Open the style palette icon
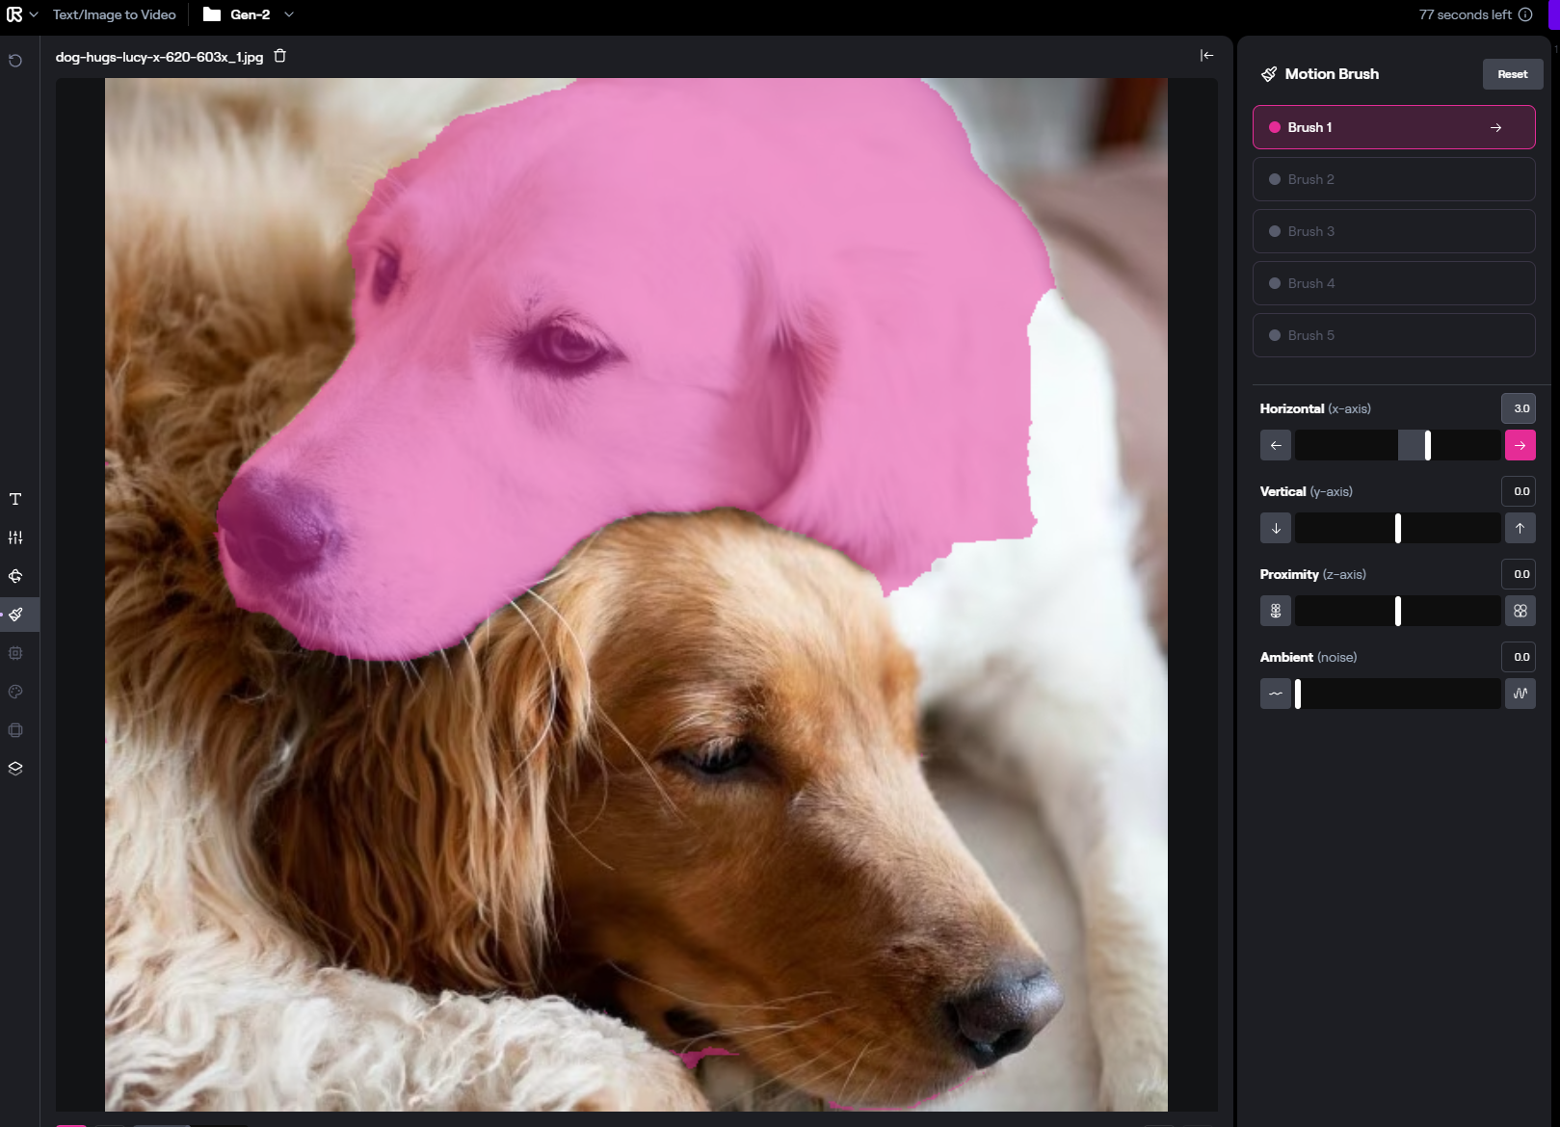 pyautogui.click(x=15, y=692)
